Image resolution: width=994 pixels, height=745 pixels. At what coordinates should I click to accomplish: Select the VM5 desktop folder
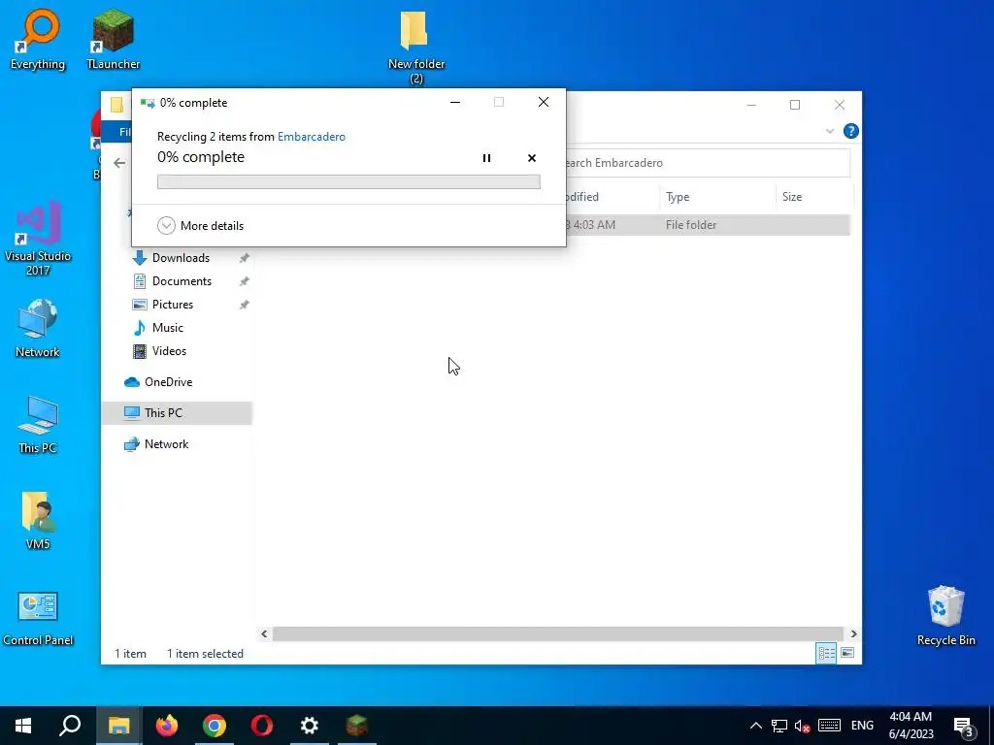[x=38, y=521]
